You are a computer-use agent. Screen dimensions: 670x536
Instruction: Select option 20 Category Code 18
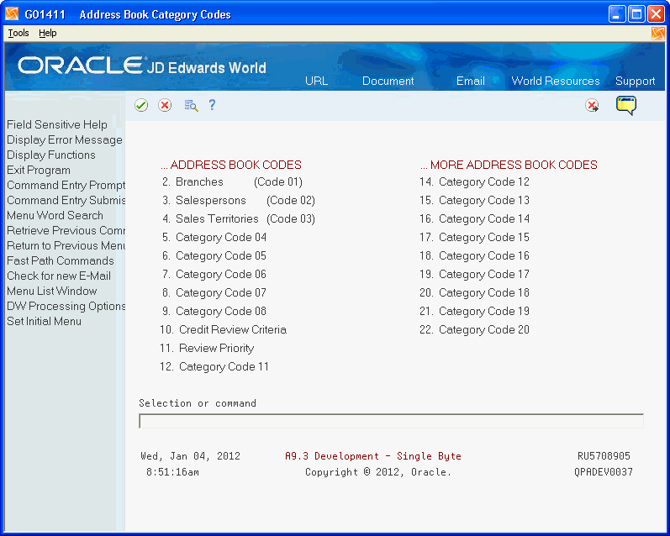pos(474,292)
